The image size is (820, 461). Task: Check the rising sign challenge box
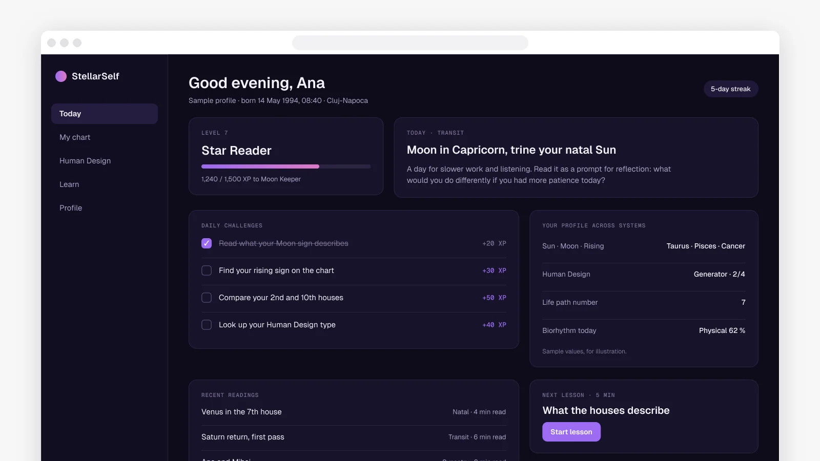pos(207,270)
